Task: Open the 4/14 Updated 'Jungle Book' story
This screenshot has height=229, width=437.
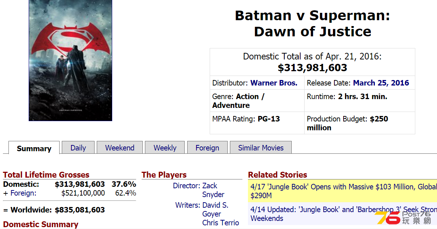Action: pos(344,214)
